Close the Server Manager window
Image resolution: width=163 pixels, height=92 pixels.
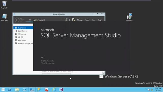[x=102, y=14]
